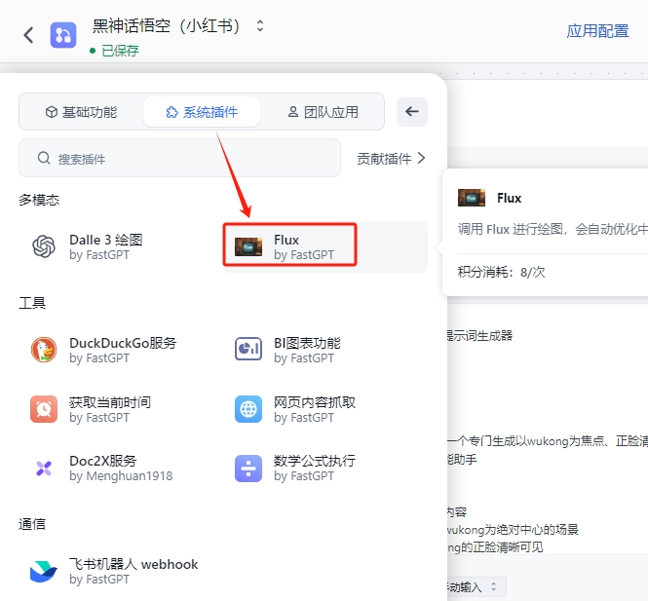The width and height of the screenshot is (648, 601).
Task: Click 'by Menghuan1918' author text
Action: click(x=121, y=476)
